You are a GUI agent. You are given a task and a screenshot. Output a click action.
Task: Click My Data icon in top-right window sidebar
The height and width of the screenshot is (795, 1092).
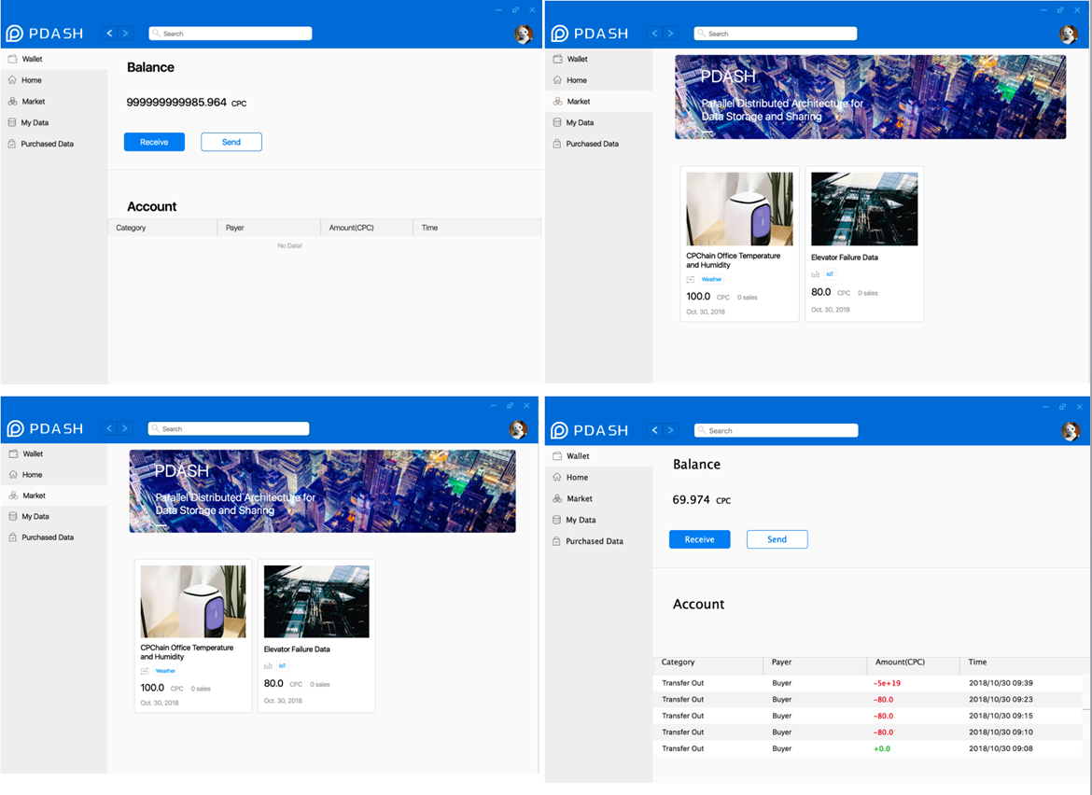(557, 122)
